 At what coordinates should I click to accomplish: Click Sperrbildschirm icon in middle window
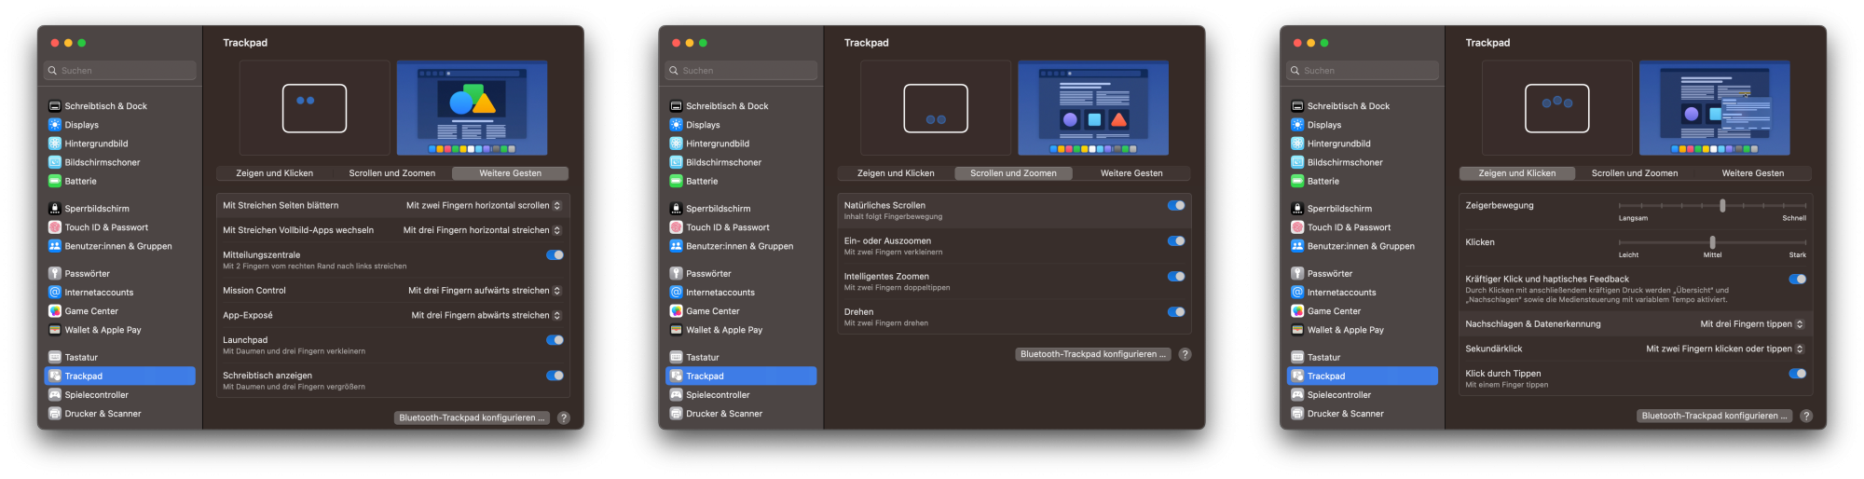click(677, 209)
